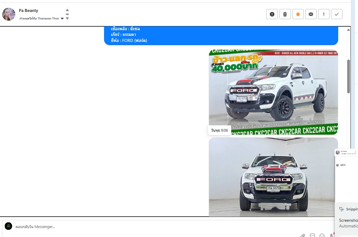
Task: Attach a file with paperclip icon
Action: pyautogui.click(x=303, y=236)
